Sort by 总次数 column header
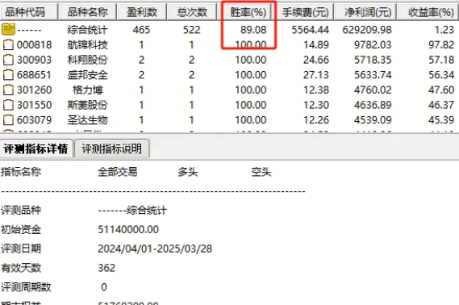This screenshot has height=305, width=459. [x=192, y=12]
